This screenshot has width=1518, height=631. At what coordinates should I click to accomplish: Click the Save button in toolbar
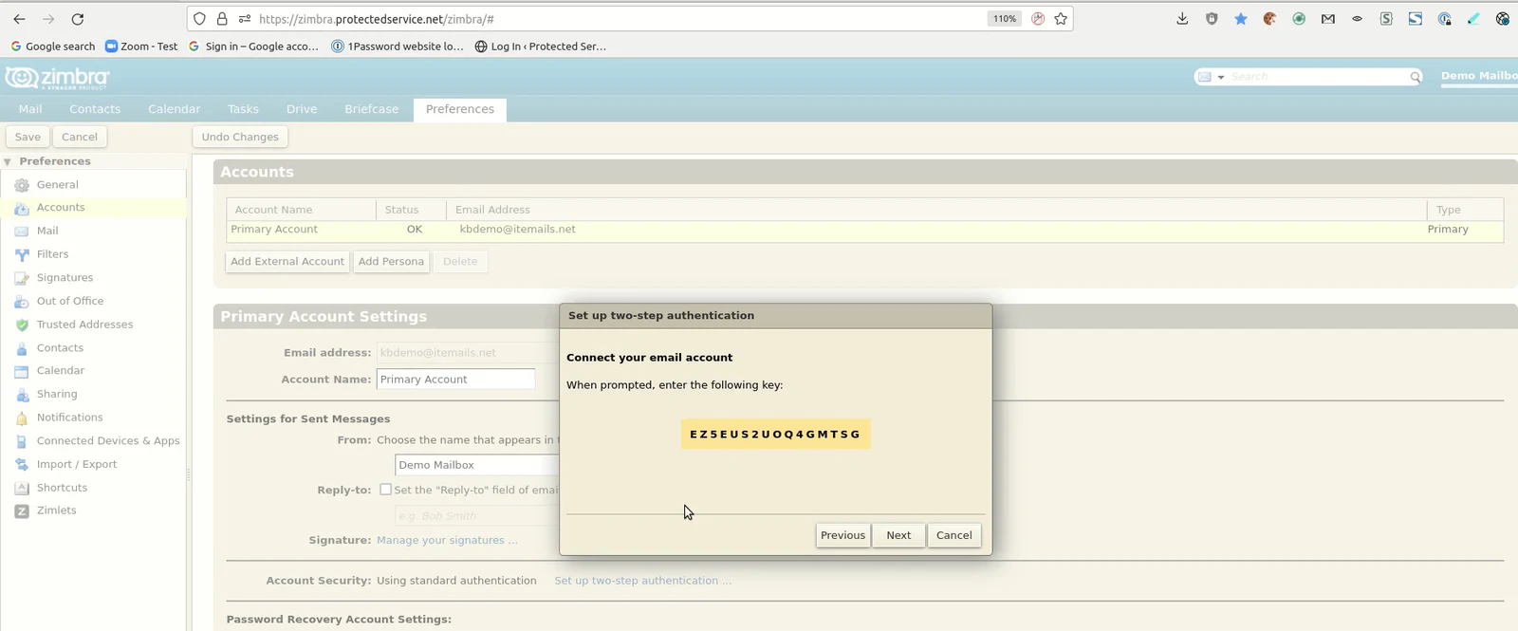coord(28,137)
